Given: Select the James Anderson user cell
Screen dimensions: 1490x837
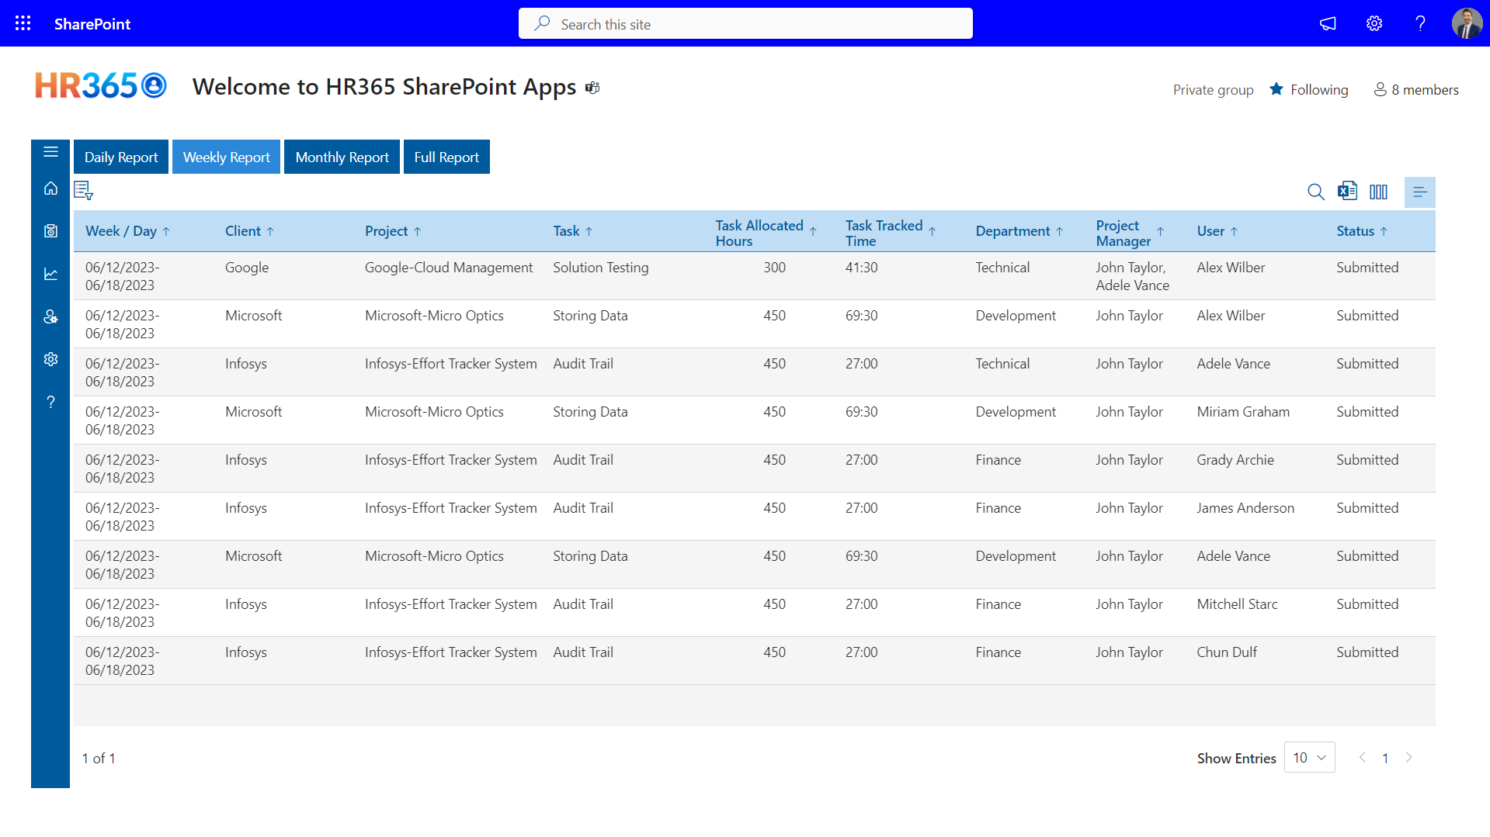Looking at the screenshot, I should coord(1245,508).
